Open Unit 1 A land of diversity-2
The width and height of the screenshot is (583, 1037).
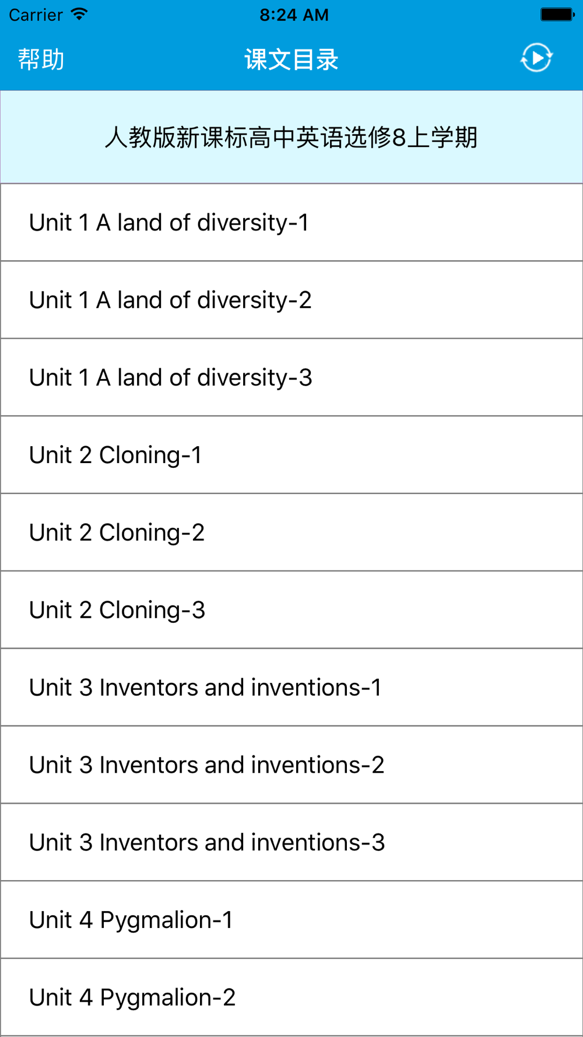click(x=291, y=300)
